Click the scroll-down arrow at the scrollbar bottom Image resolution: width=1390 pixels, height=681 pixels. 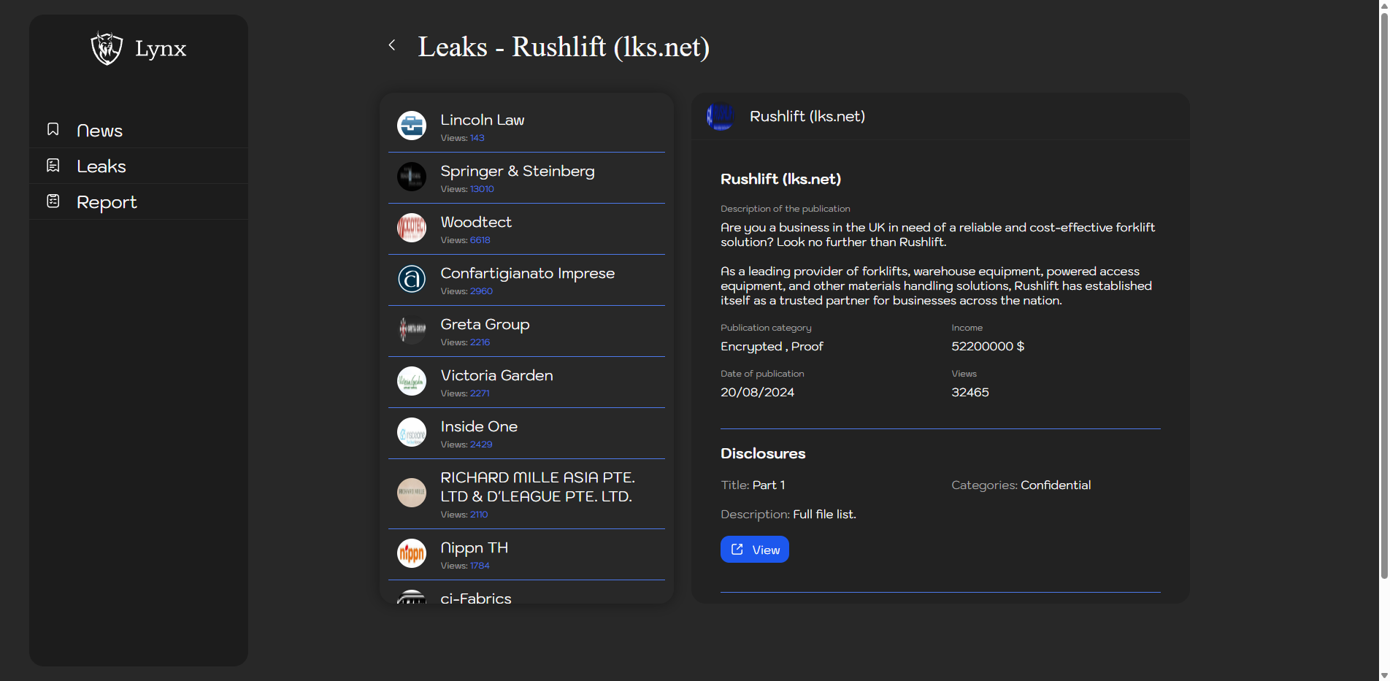pyautogui.click(x=1383, y=675)
